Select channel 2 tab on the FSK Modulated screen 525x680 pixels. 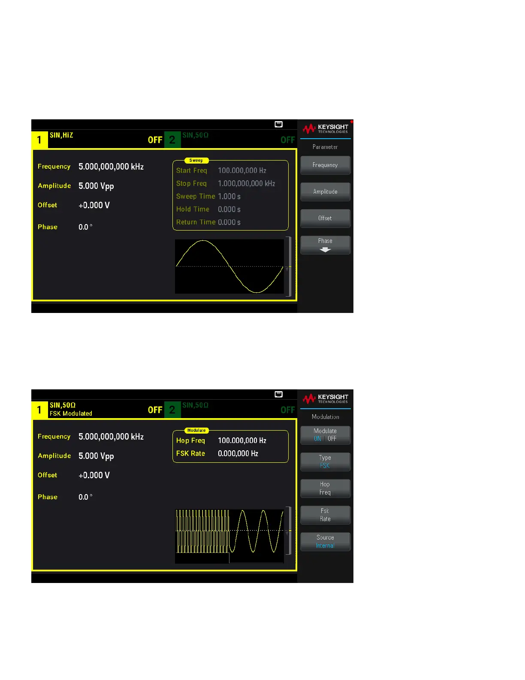coord(172,410)
